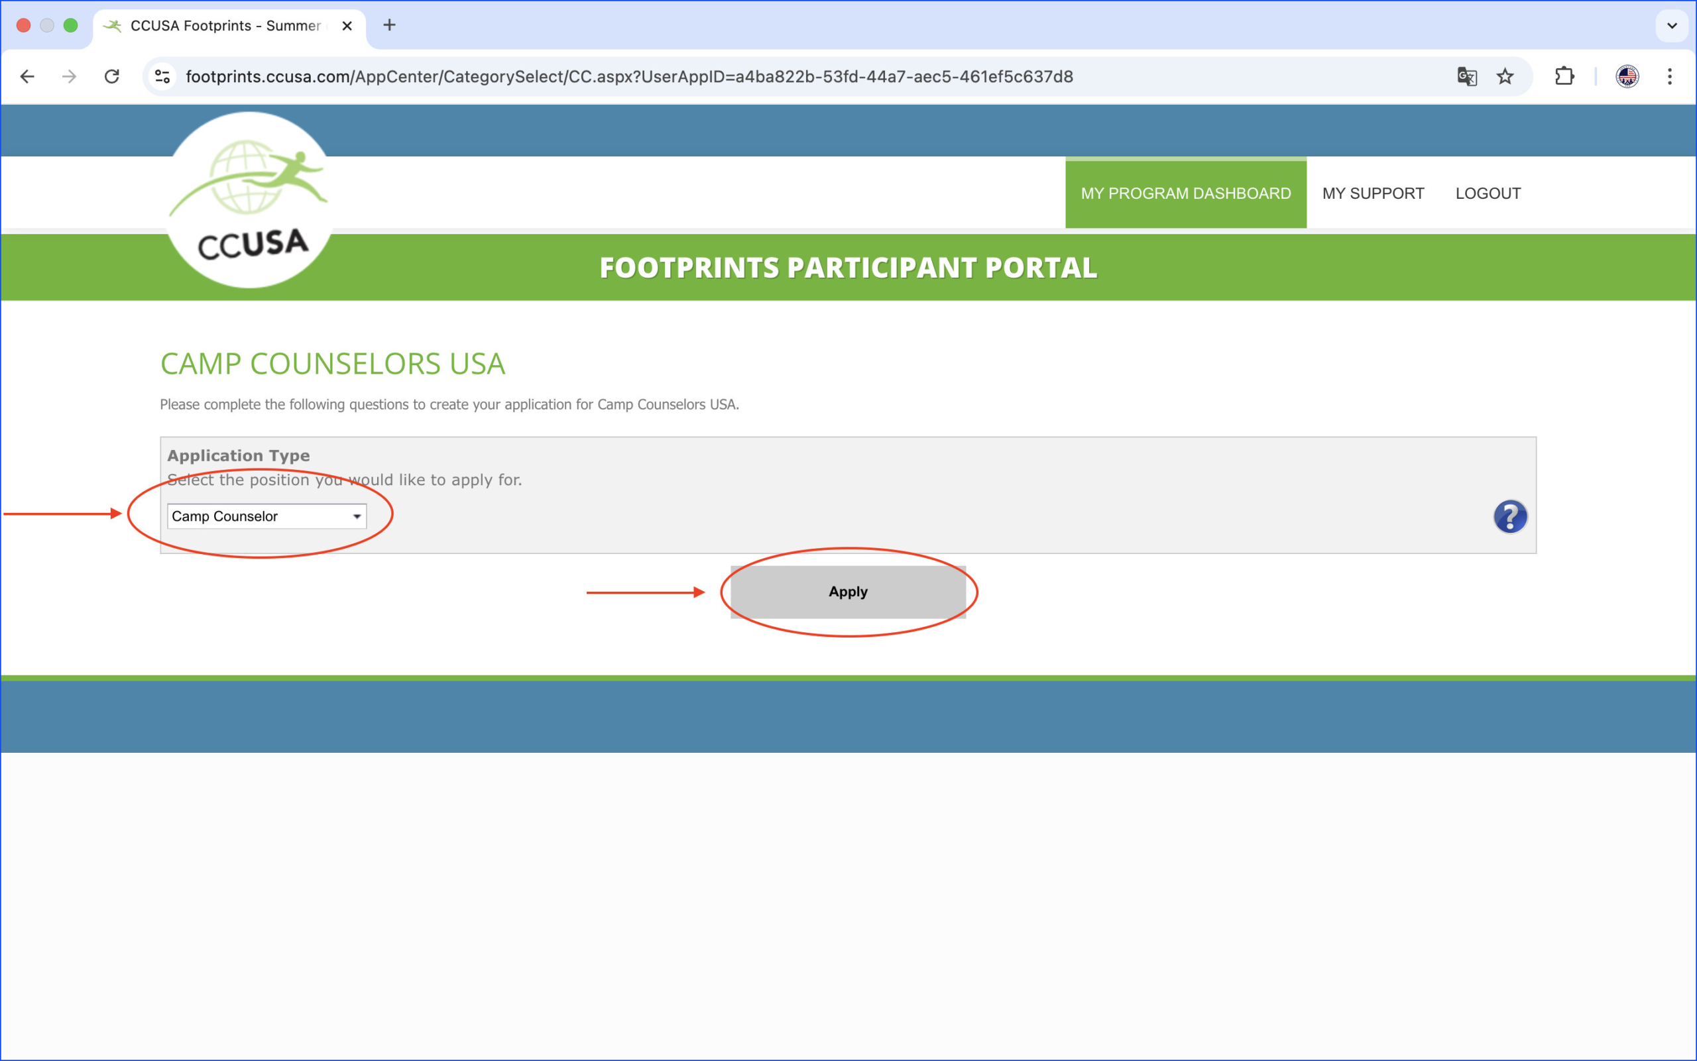The width and height of the screenshot is (1697, 1061).
Task: Open the Google Translate icon in address bar
Action: (1466, 76)
